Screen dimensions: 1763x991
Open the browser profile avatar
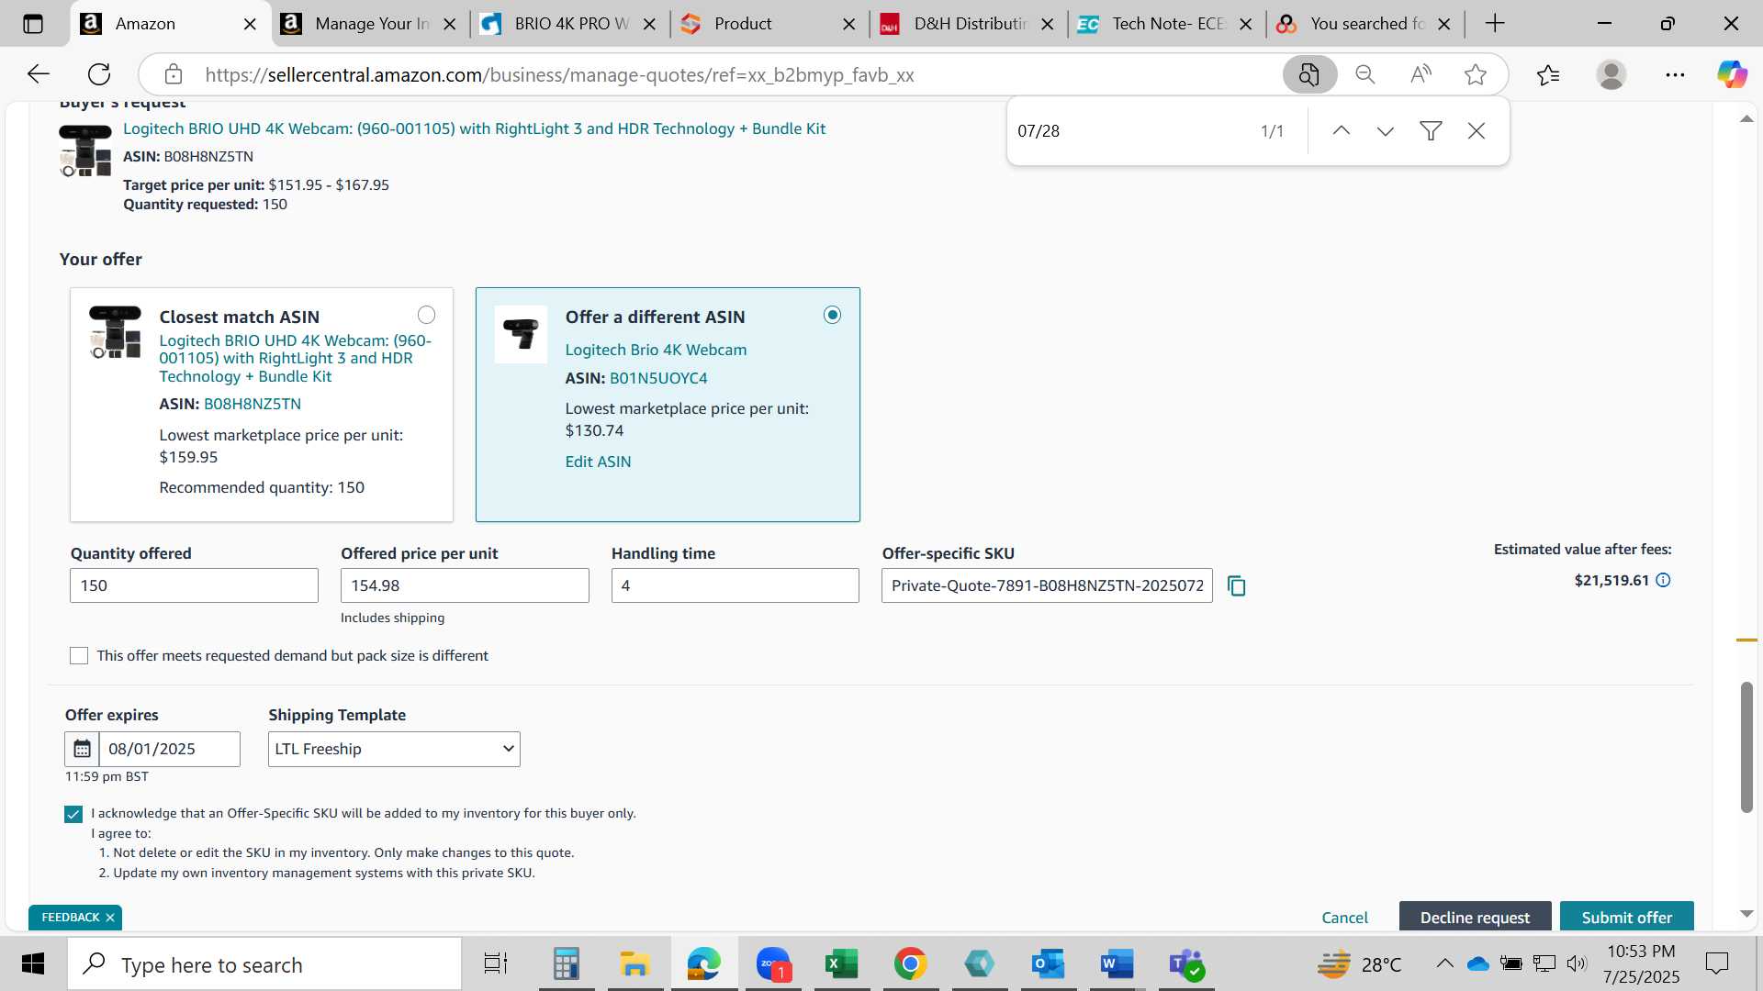[x=1611, y=74]
